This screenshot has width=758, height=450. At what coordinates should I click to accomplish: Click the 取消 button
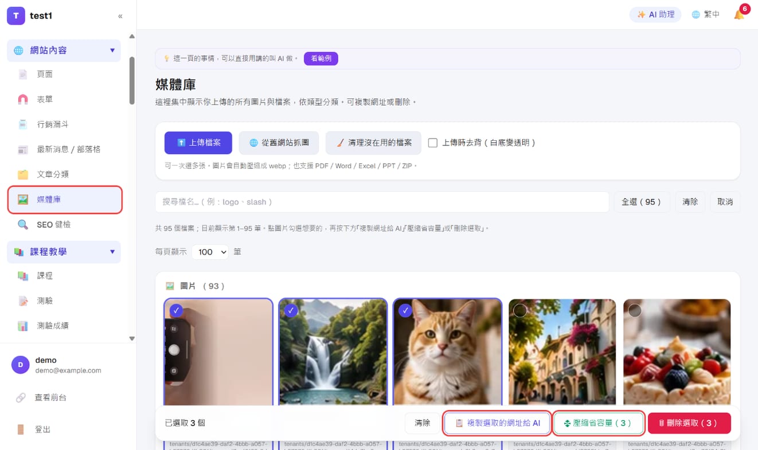pos(725,202)
